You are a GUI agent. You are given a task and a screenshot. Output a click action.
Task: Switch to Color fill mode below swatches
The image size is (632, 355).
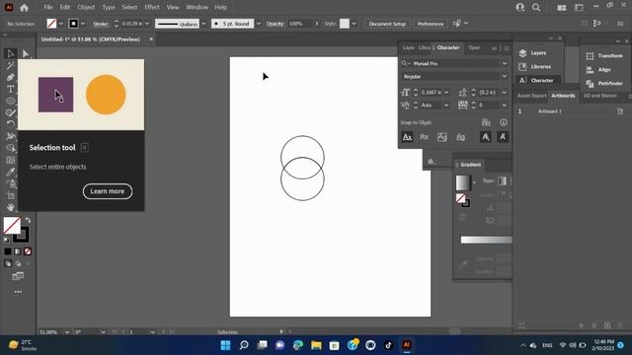click(8, 251)
